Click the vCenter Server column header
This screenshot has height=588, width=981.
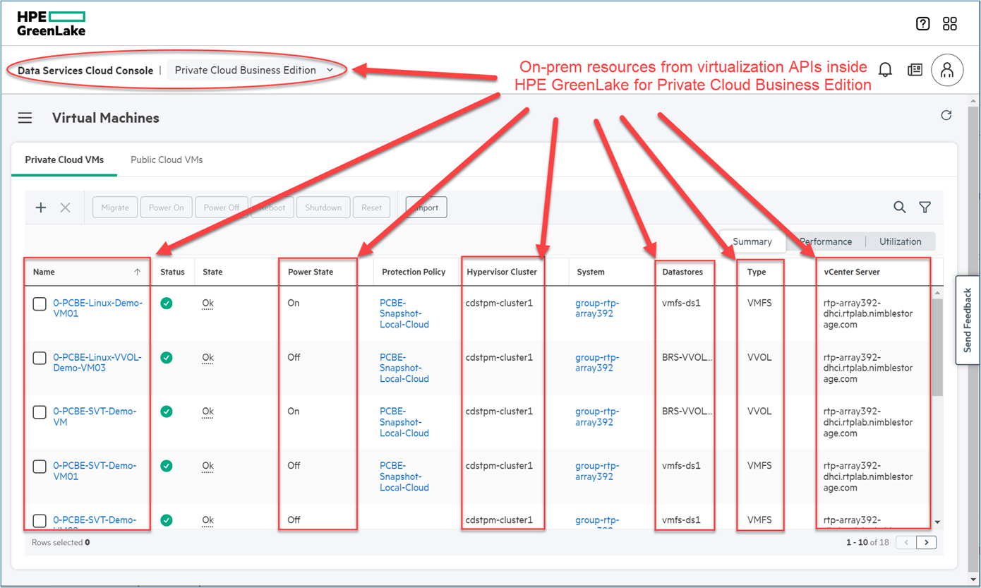(852, 272)
